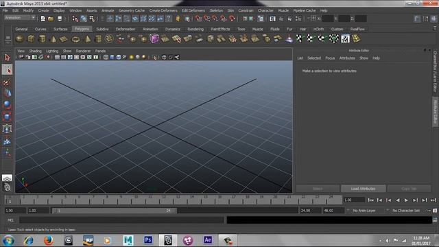Create a polygon cube from the shelf
This screenshot has width=439, height=247.
(31, 39)
